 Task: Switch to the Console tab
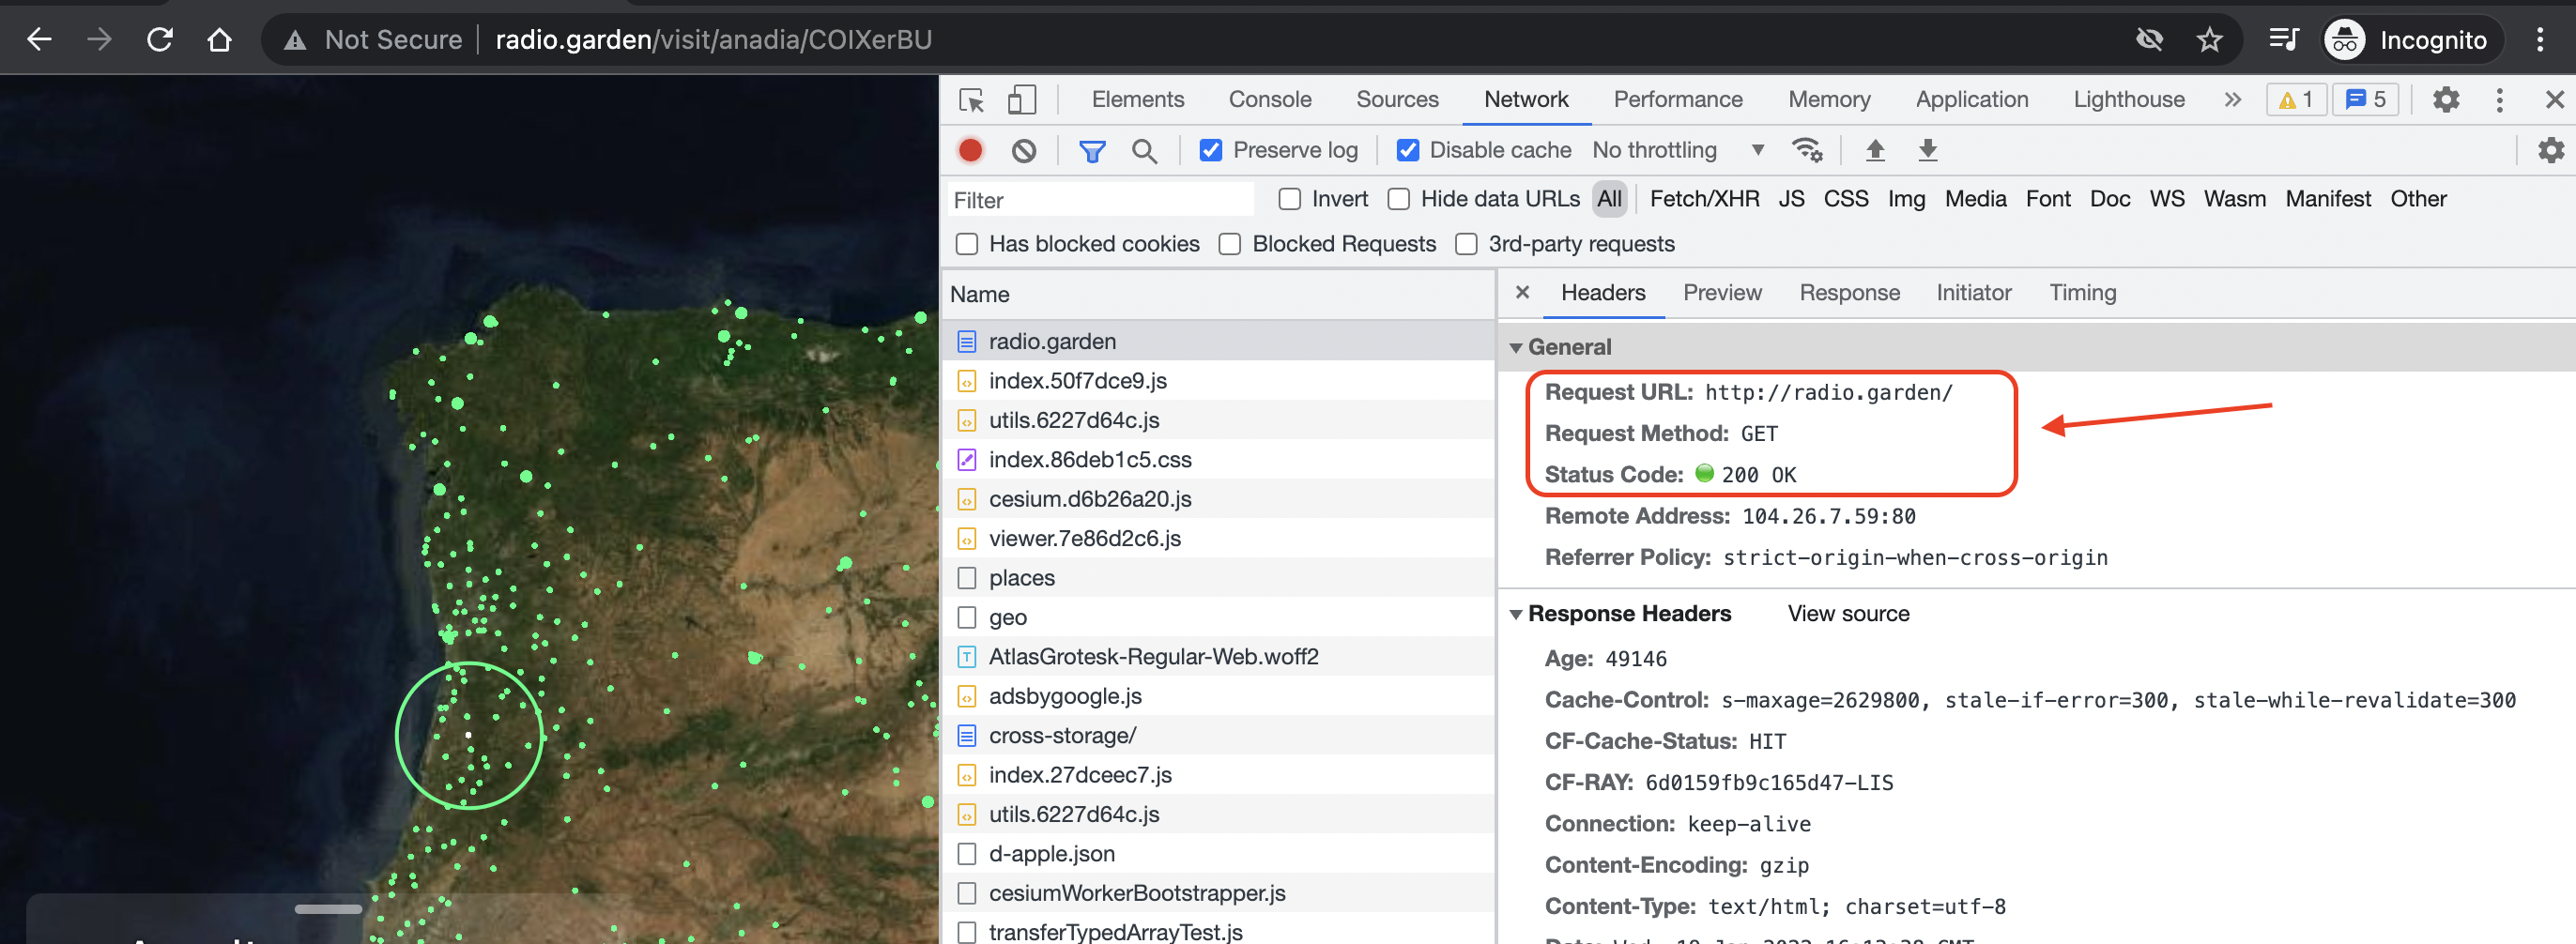tap(1269, 99)
